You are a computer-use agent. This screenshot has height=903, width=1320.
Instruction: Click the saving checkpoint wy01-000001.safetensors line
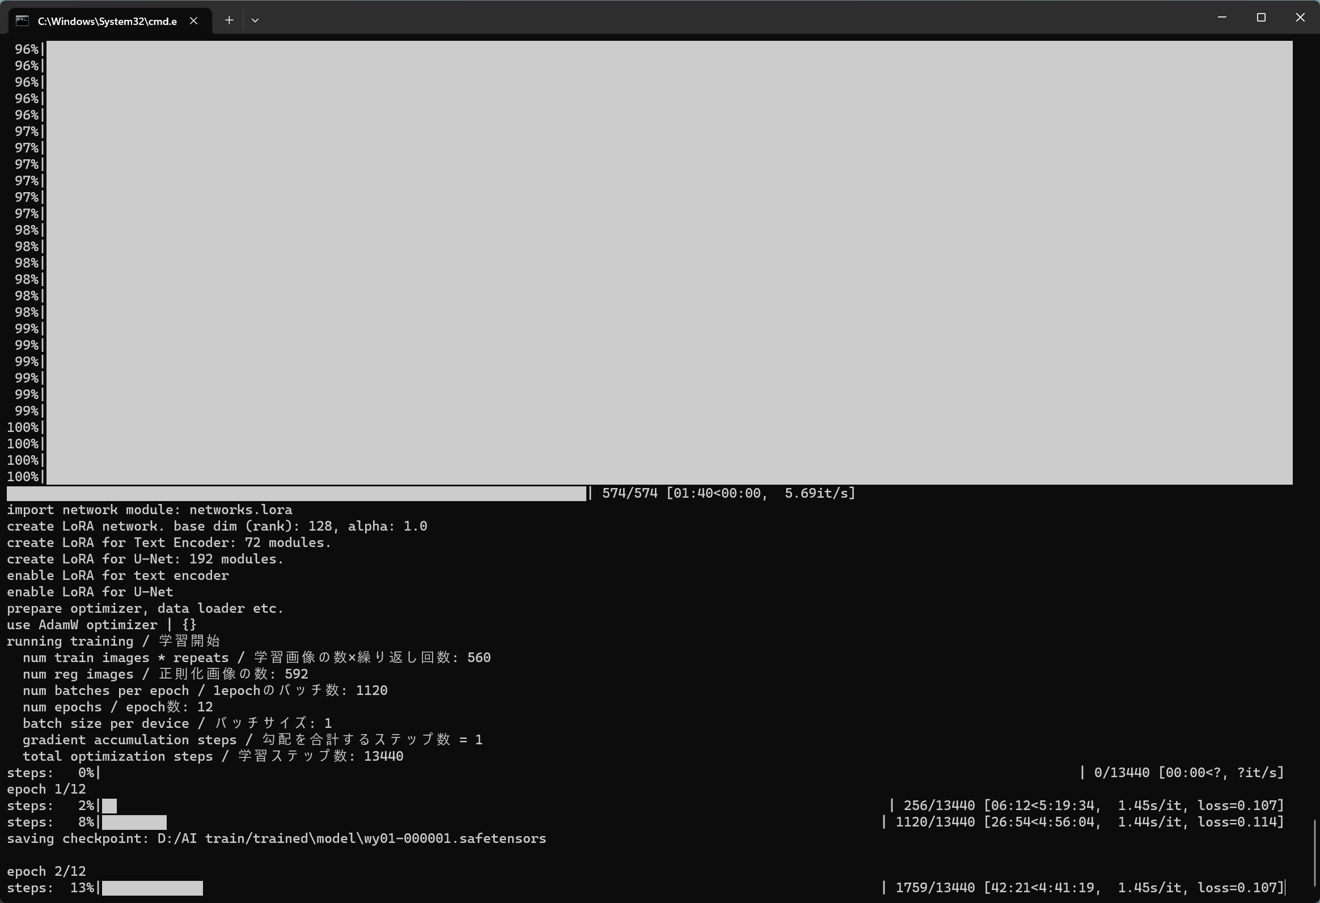coord(276,839)
